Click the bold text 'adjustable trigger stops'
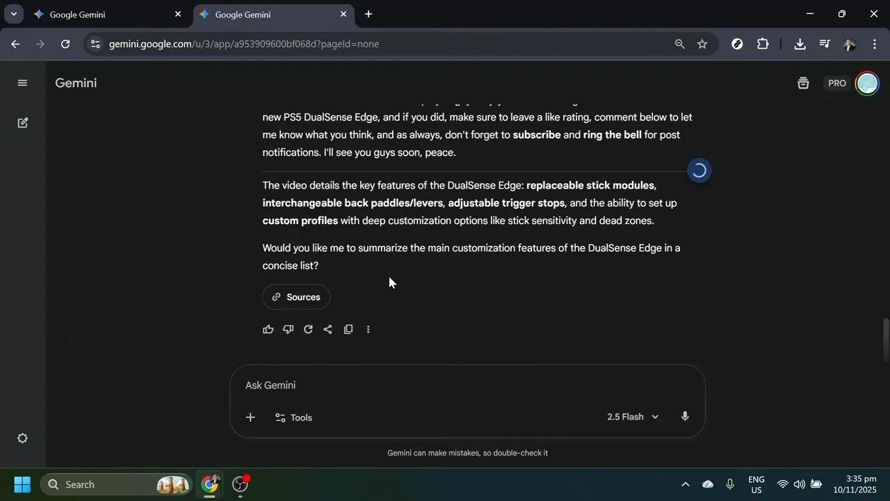This screenshot has height=501, width=890. pos(506,203)
